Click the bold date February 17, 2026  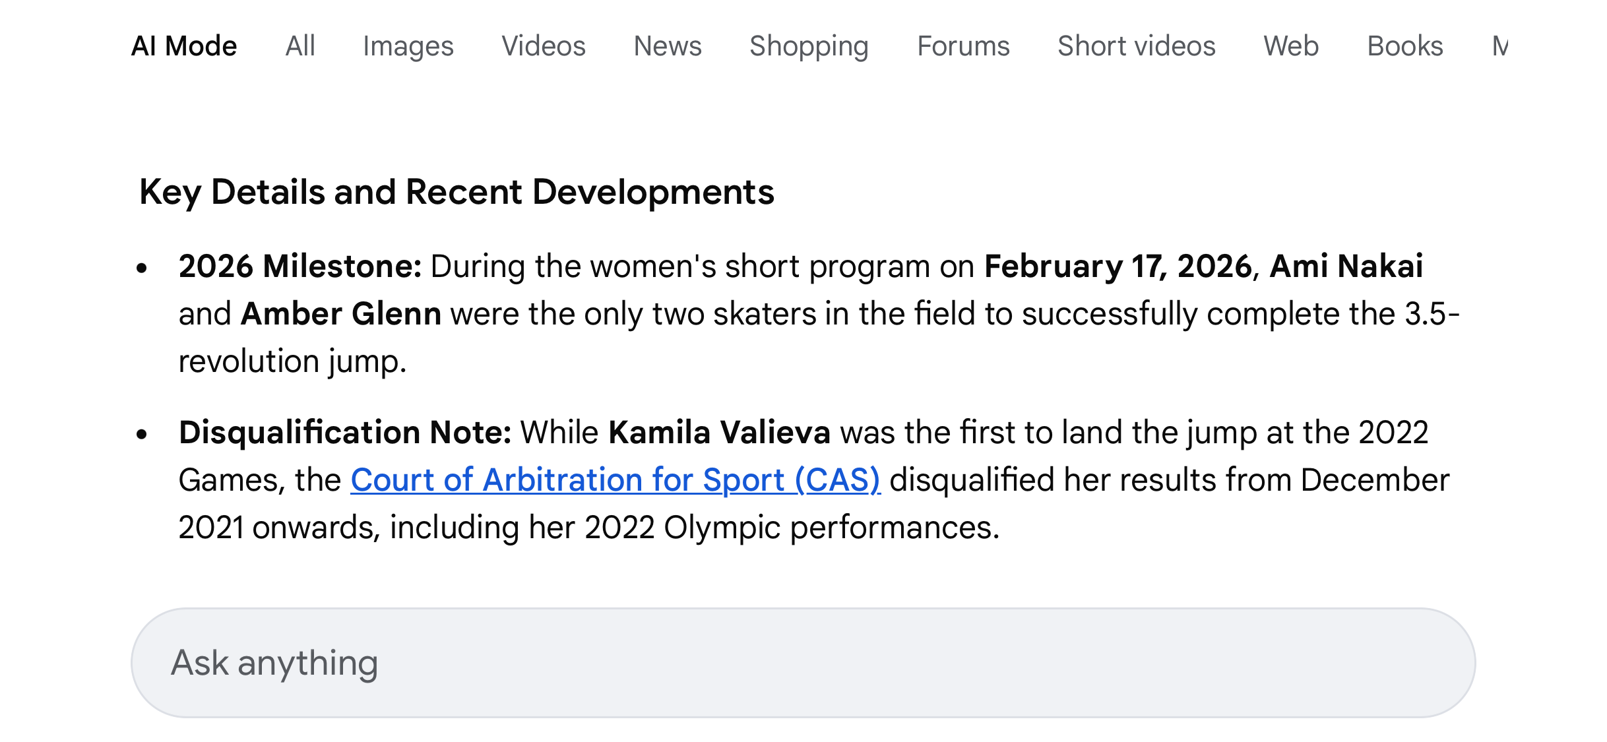[x=1118, y=266]
